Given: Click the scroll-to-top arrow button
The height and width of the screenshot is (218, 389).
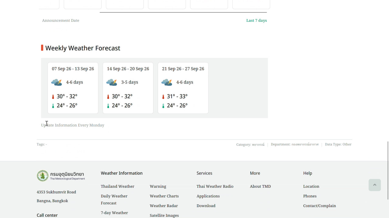Looking at the screenshot, I should click(x=374, y=185).
